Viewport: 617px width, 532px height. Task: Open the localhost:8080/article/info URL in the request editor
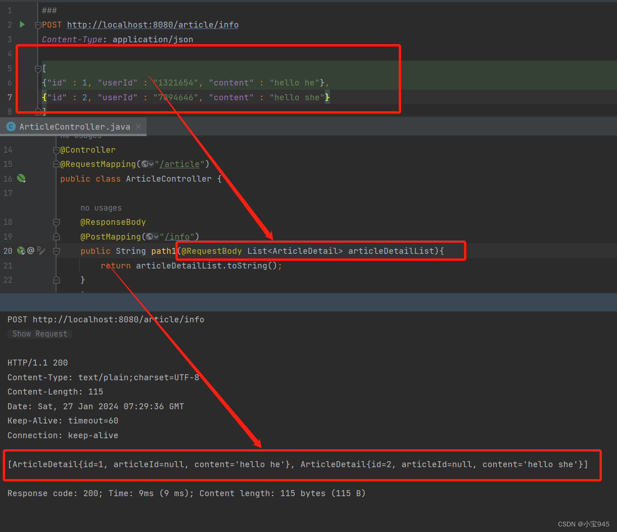[x=153, y=25]
